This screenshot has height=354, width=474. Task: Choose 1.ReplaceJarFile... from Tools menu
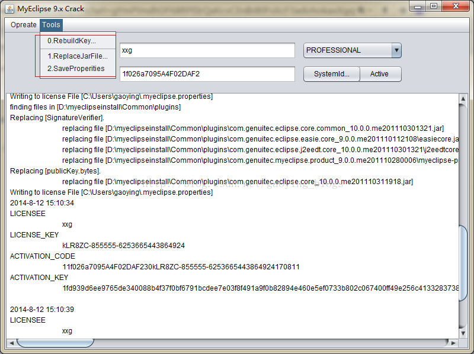click(x=78, y=56)
